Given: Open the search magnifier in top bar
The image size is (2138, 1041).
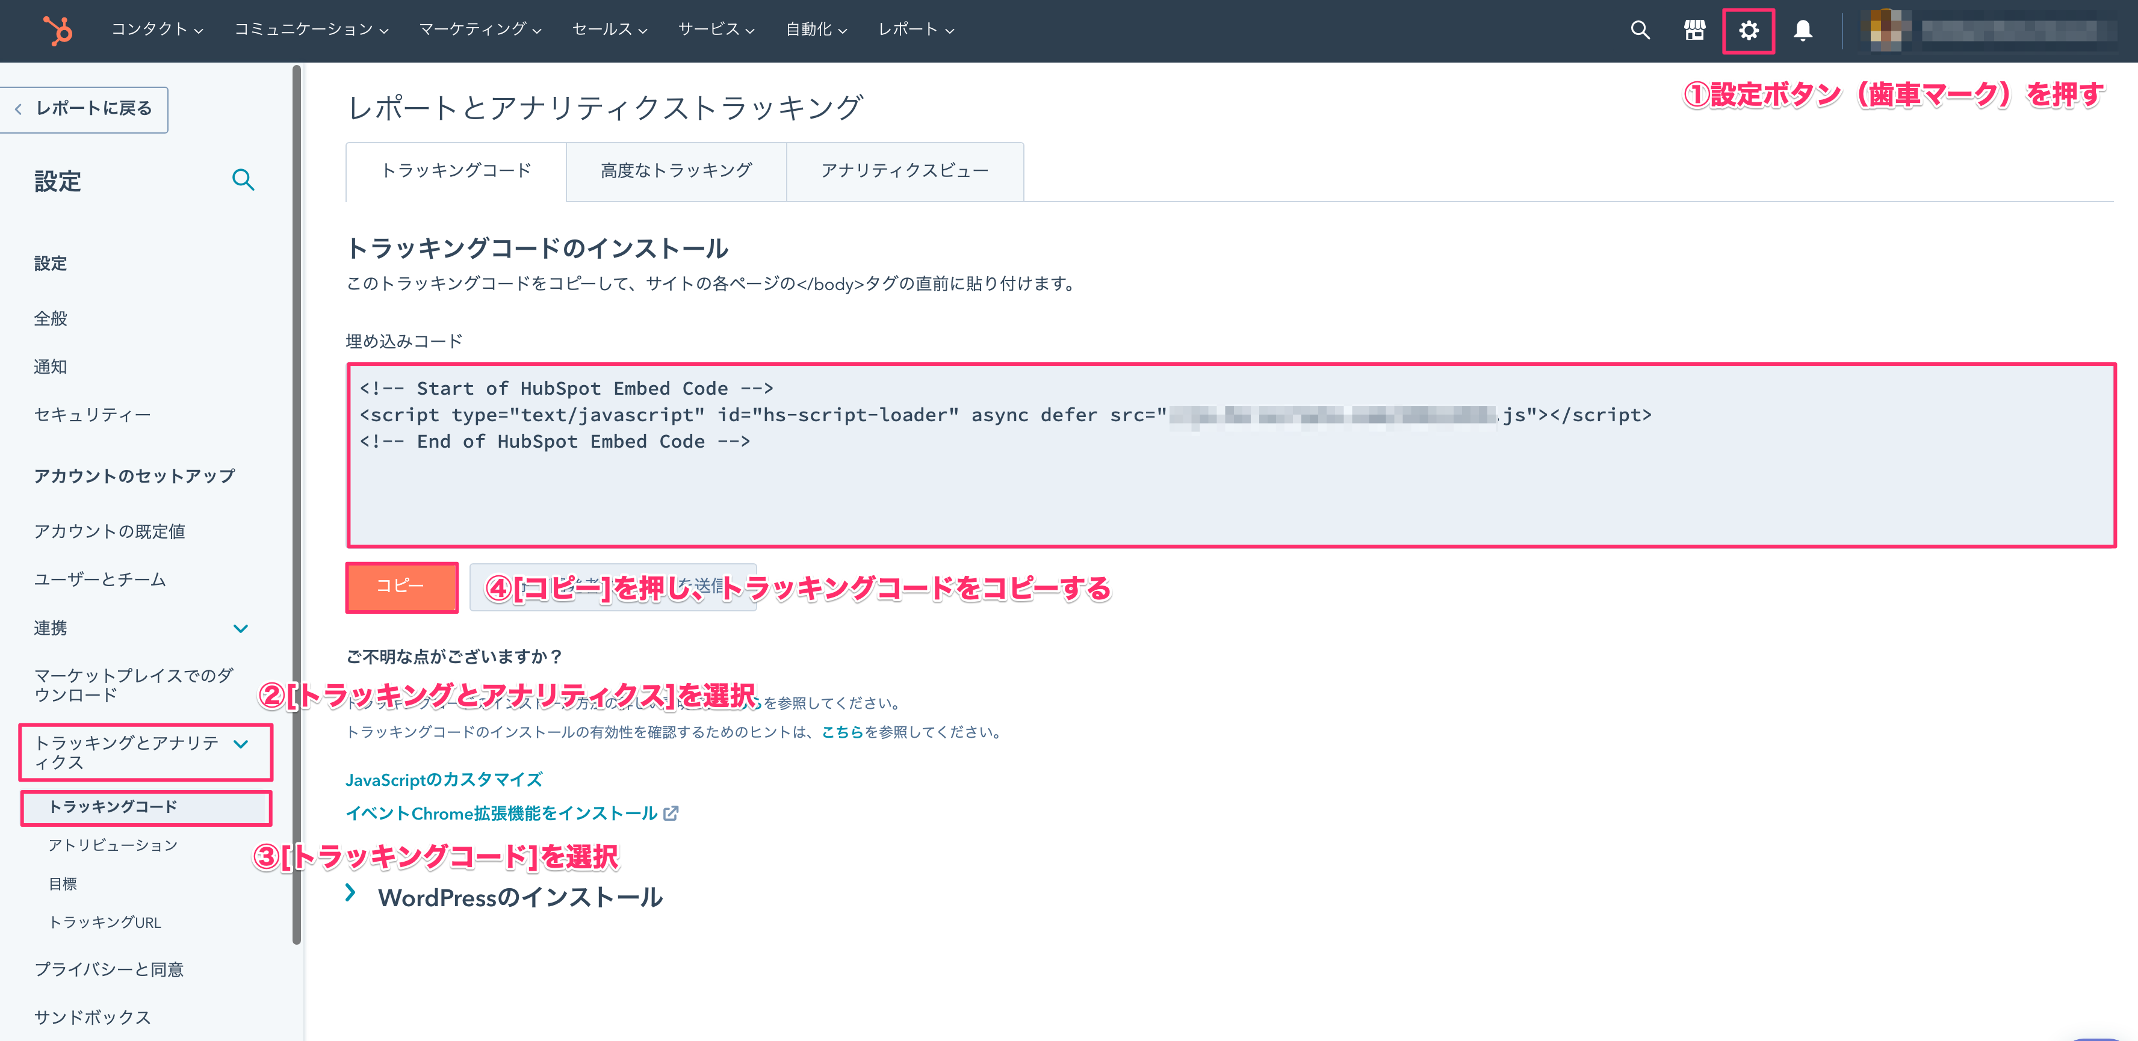Looking at the screenshot, I should point(1639,31).
